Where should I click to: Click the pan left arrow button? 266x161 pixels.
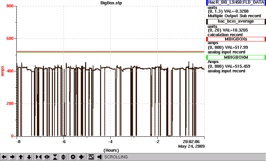(x=4, y=157)
